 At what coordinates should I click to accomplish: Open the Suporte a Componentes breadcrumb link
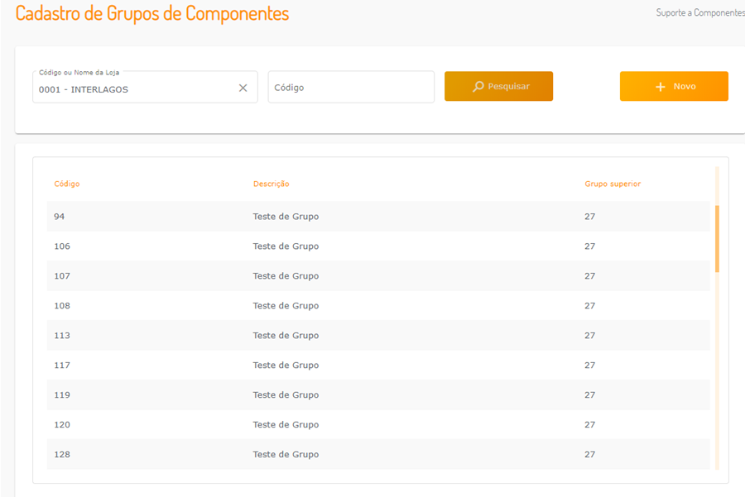click(699, 13)
